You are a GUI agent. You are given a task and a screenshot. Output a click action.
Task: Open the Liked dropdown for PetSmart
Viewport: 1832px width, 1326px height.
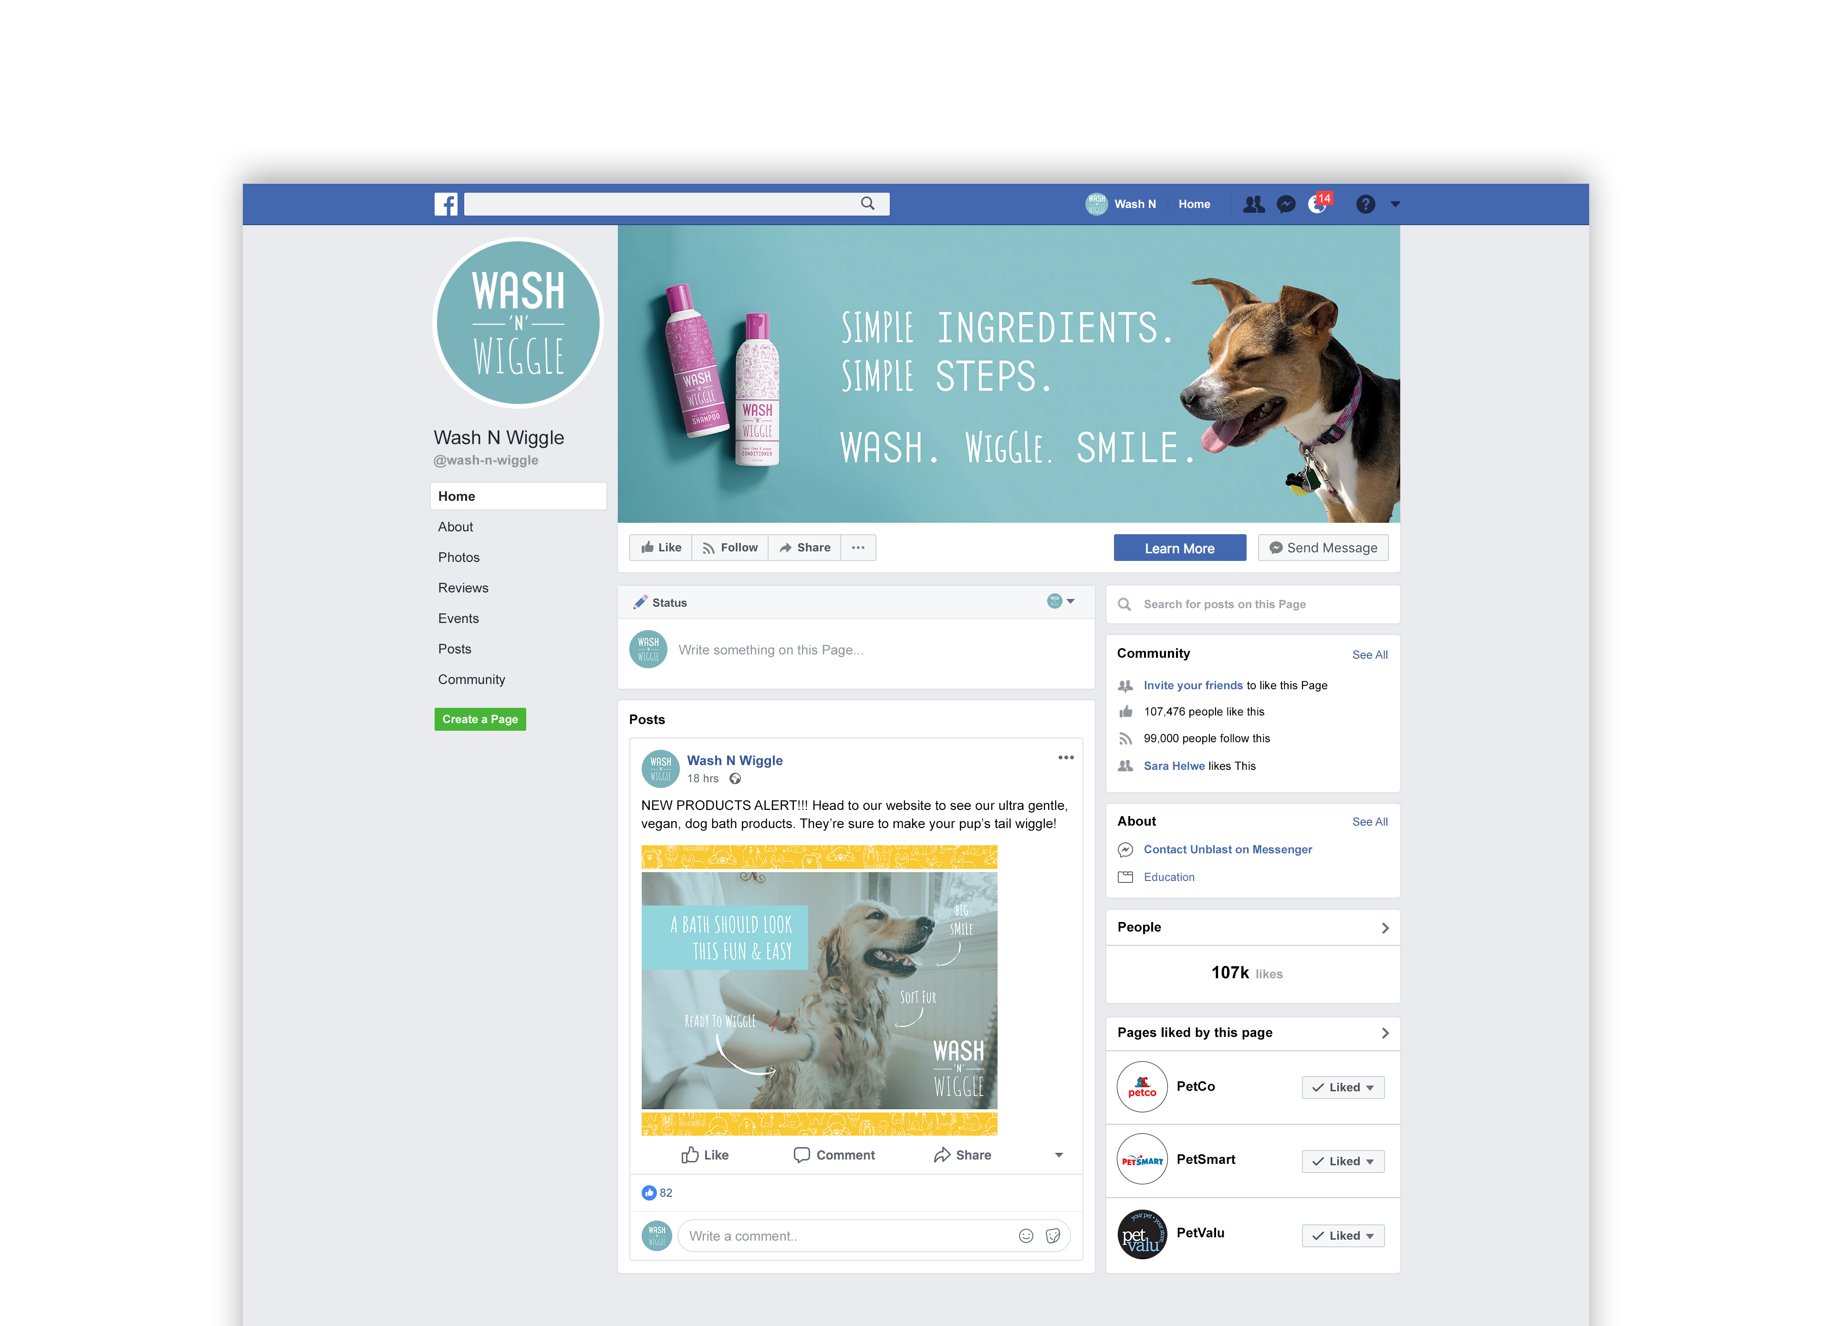click(x=1343, y=1161)
